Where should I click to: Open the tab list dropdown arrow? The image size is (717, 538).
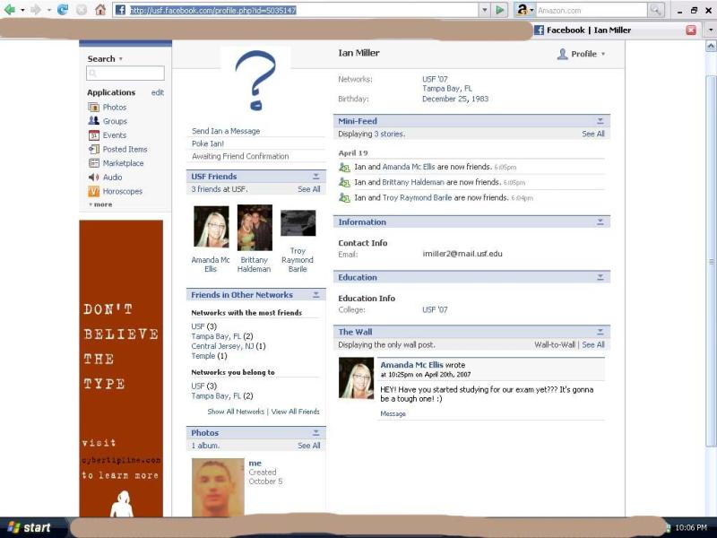[710, 30]
